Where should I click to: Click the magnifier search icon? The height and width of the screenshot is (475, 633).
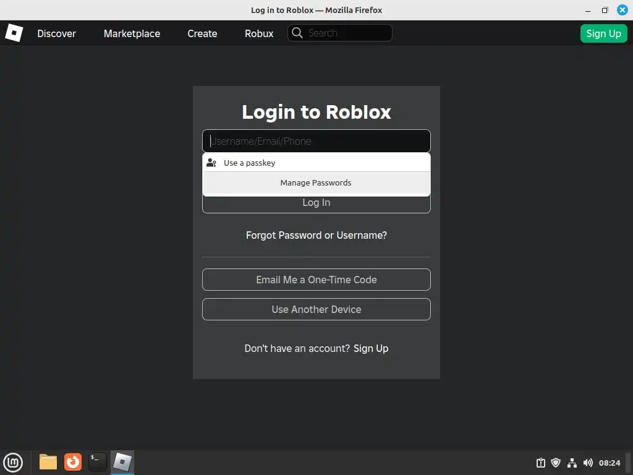297,33
